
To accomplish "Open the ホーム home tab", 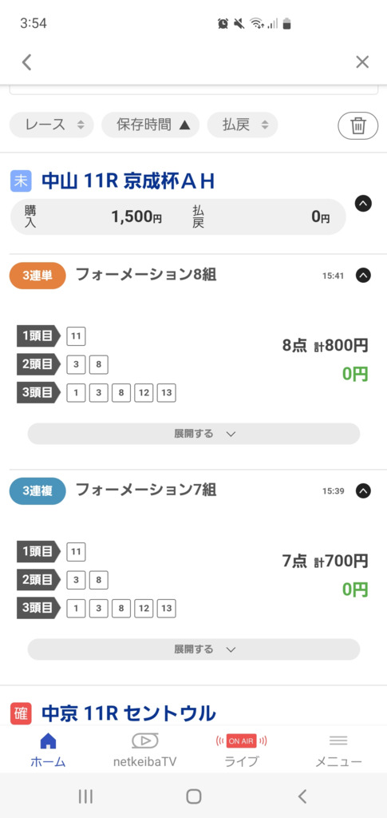I will coord(48,749).
